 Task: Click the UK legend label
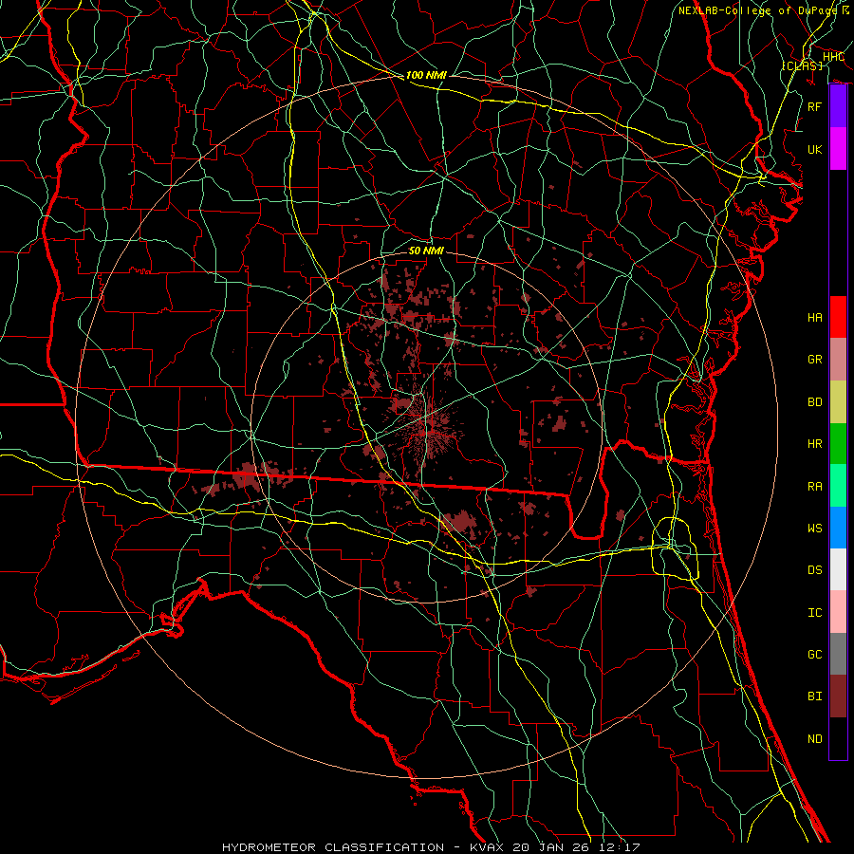pyautogui.click(x=814, y=149)
